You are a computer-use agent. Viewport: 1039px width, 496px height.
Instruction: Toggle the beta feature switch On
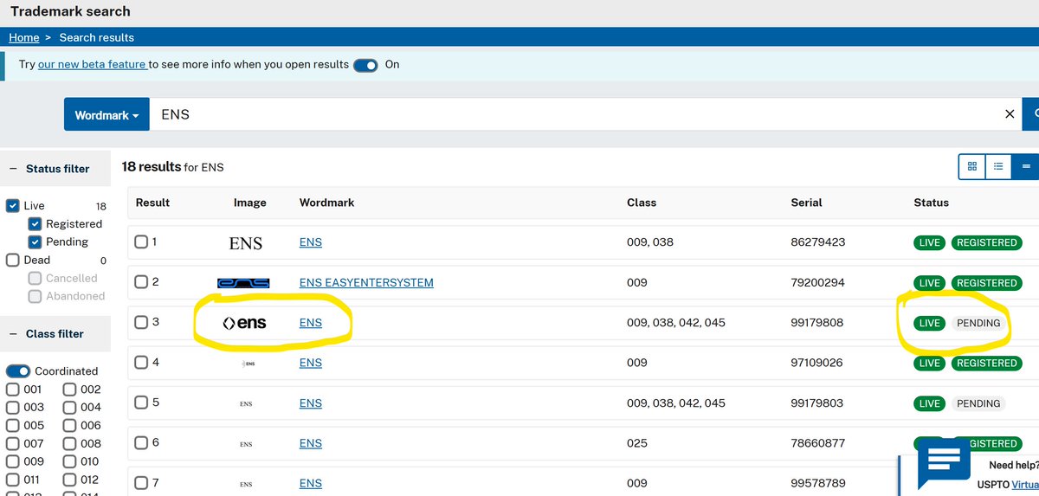(x=365, y=65)
